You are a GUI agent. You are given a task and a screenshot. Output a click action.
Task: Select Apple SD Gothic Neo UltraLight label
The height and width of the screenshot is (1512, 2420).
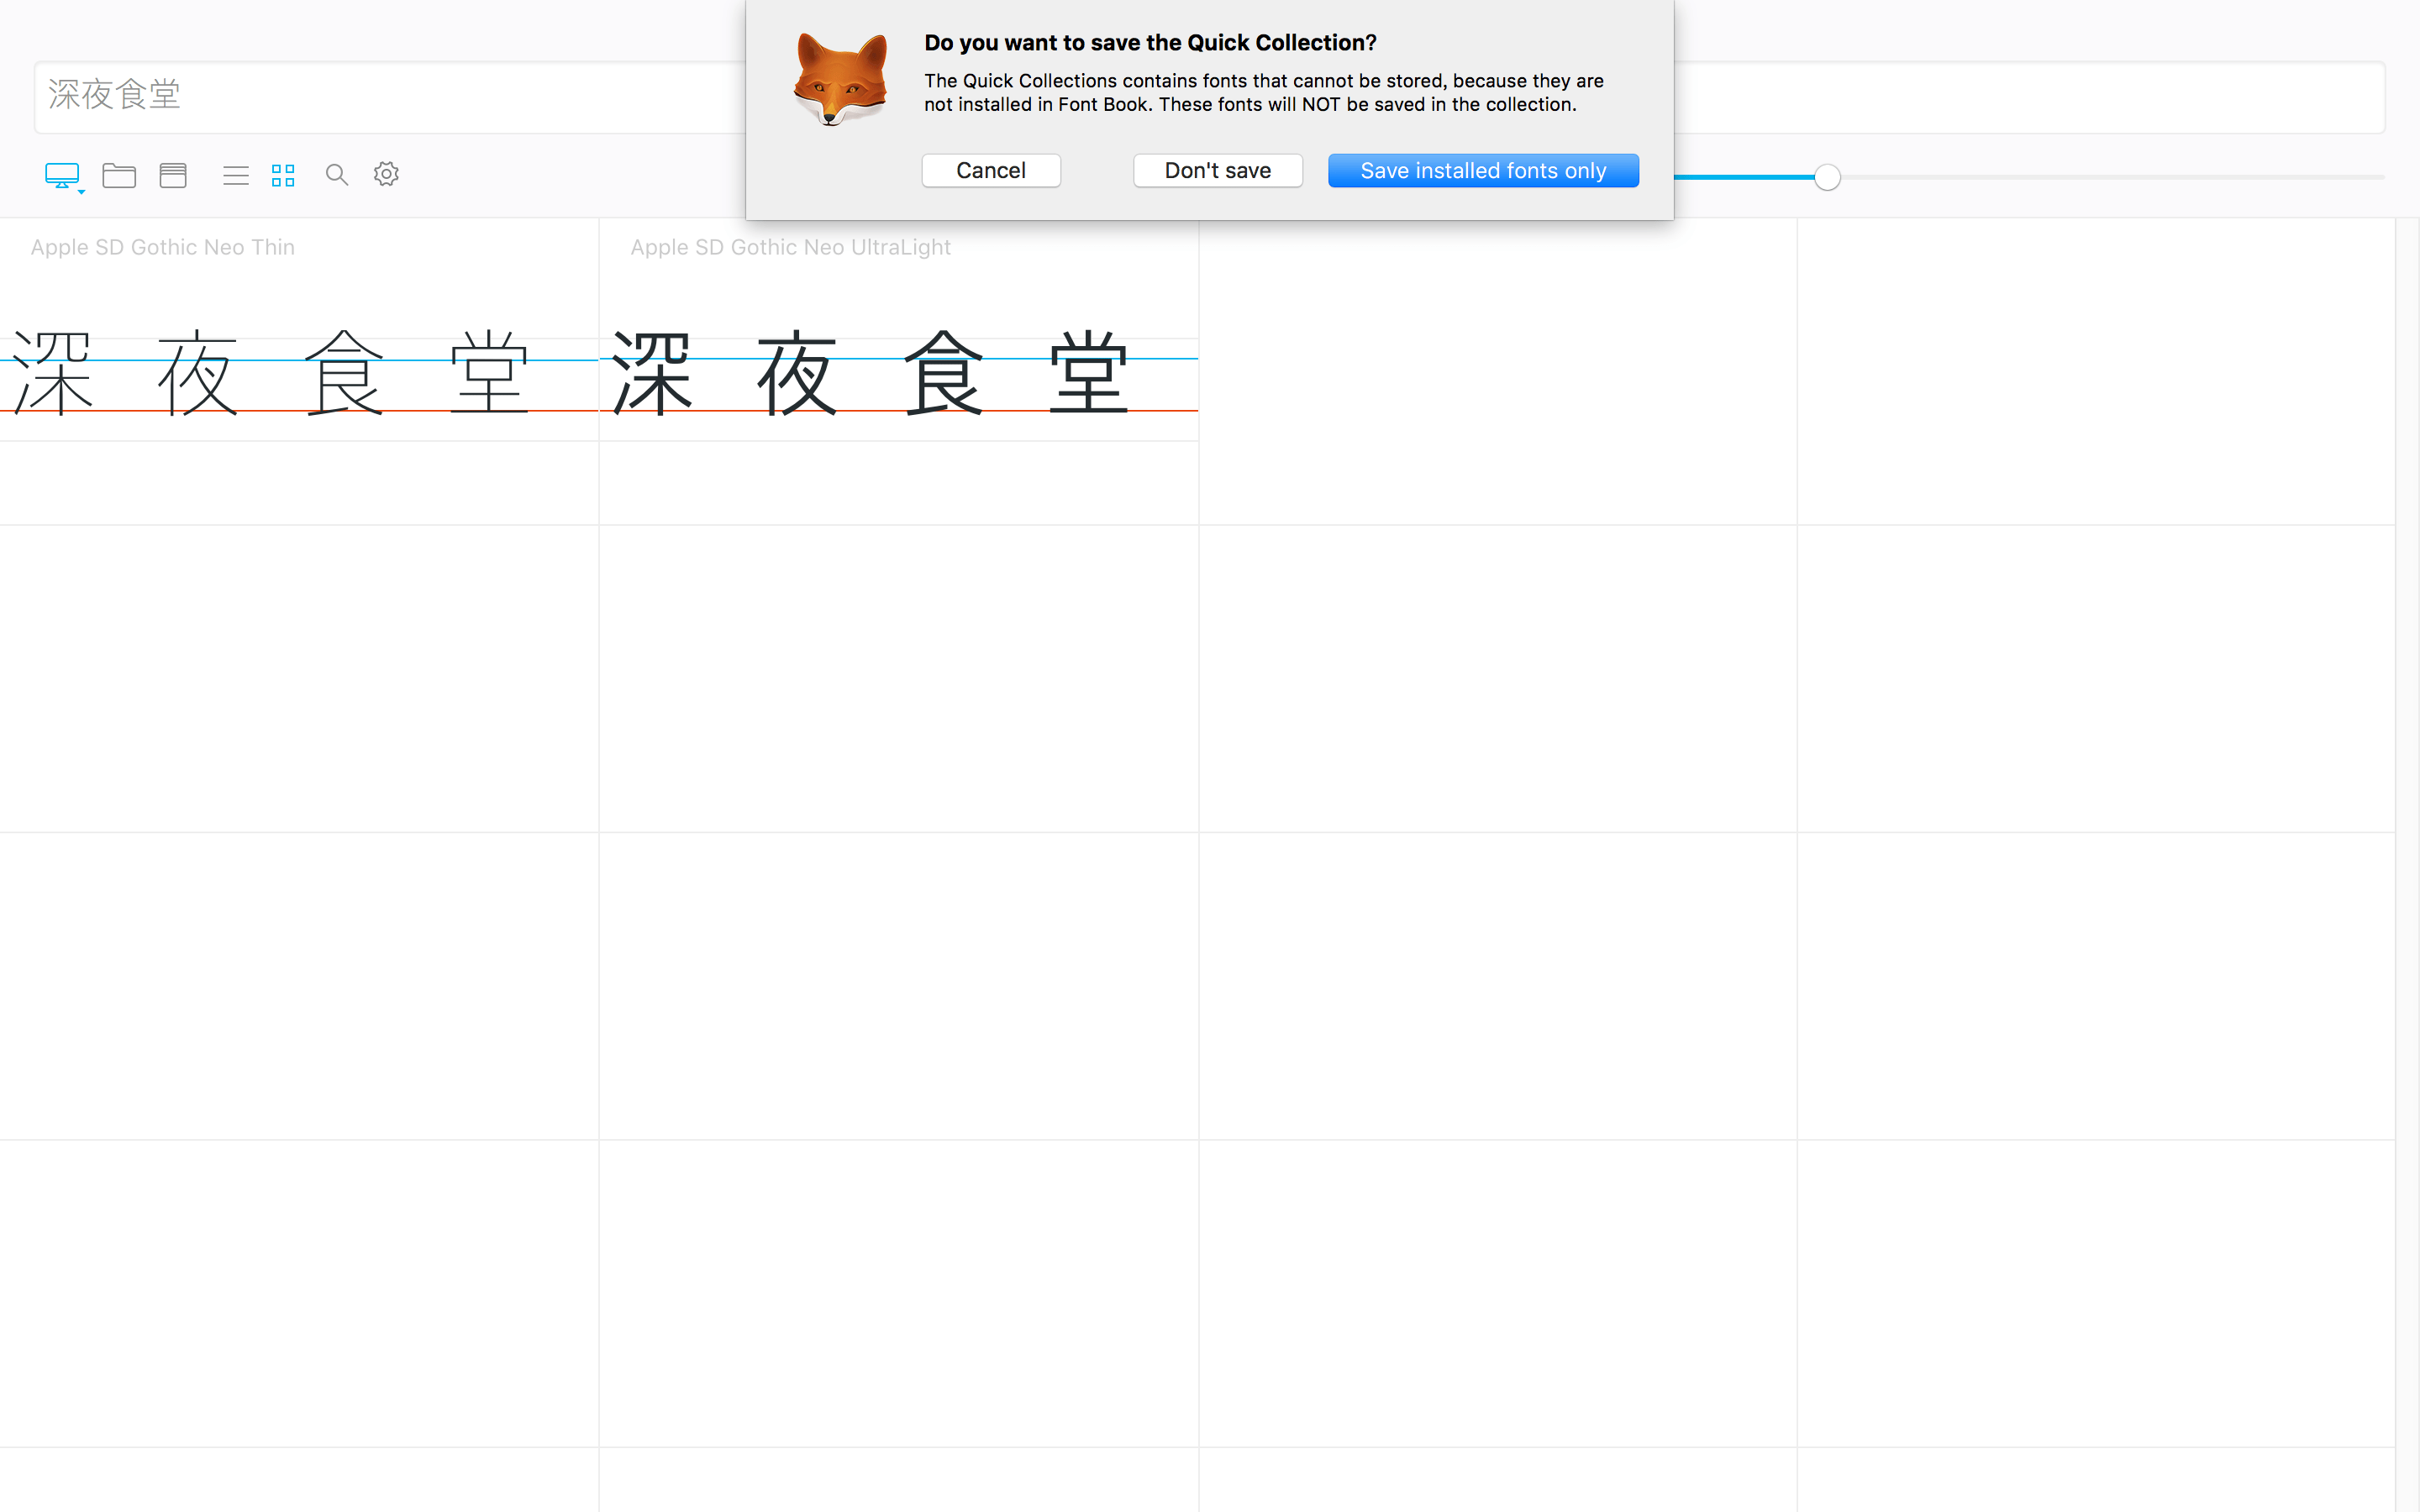(x=790, y=247)
